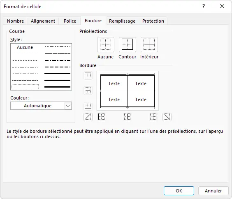
Task: Apply the Contour border preset
Action: (127, 44)
